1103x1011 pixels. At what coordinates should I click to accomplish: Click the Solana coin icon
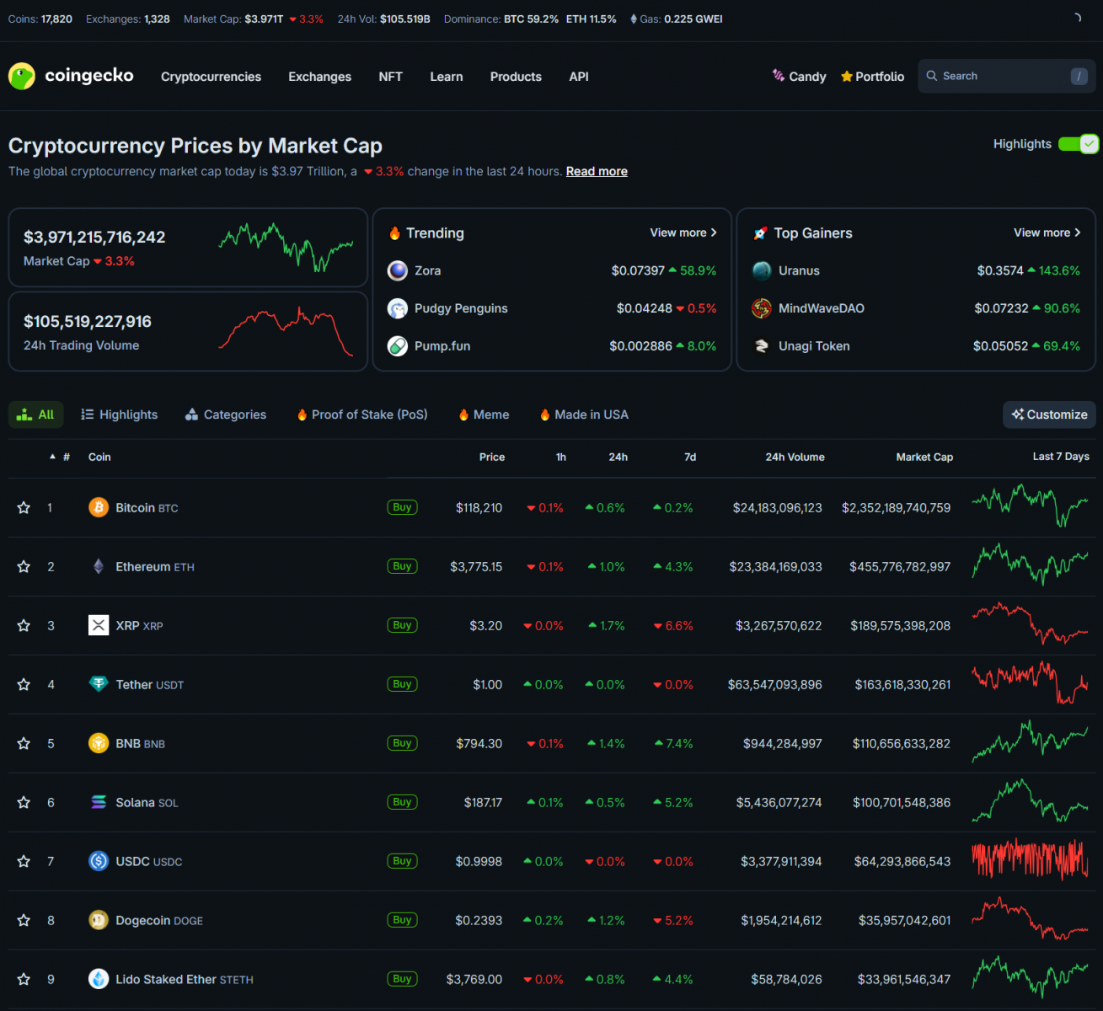(x=99, y=802)
